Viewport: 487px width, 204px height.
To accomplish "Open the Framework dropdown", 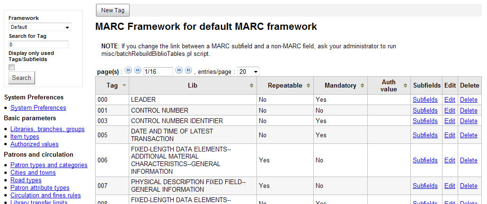I will [x=40, y=27].
